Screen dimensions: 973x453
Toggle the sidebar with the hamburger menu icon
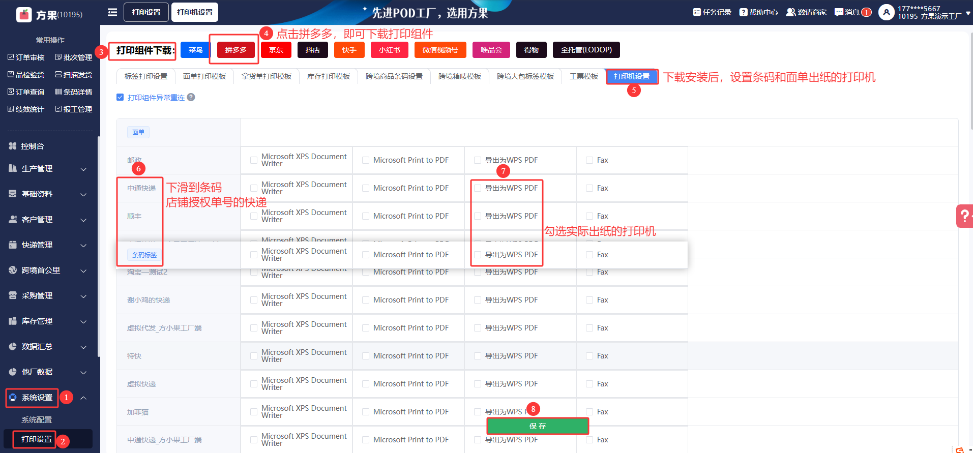(112, 12)
